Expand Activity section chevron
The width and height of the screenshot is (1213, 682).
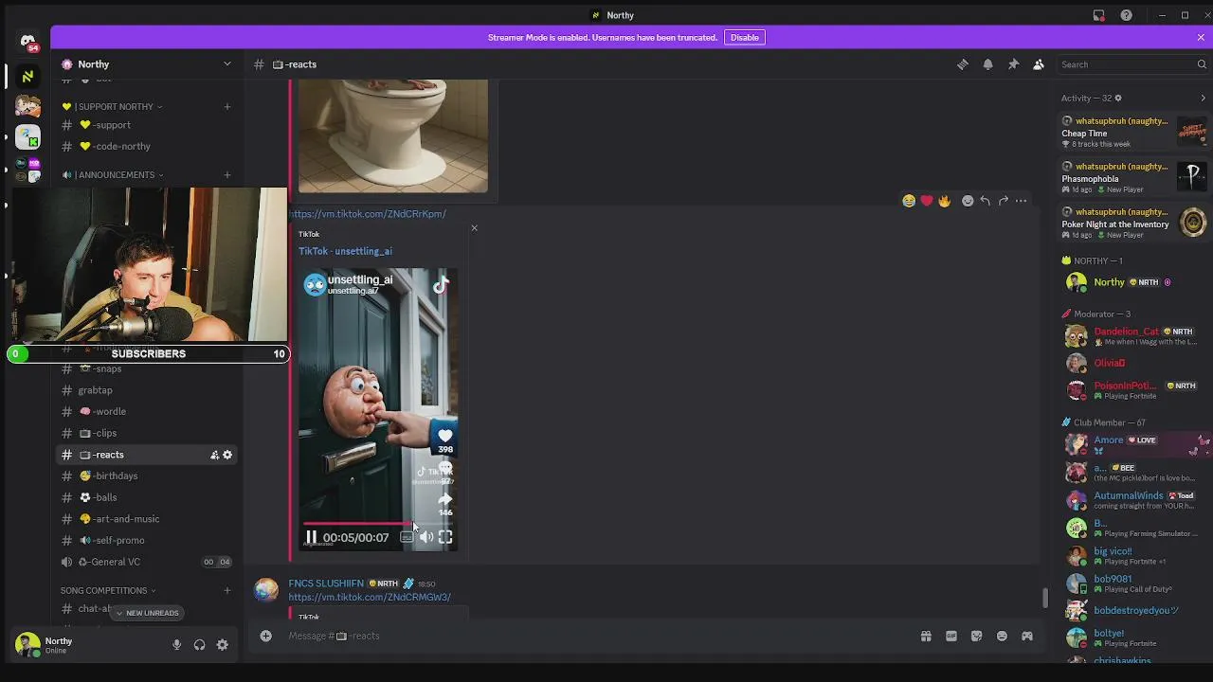1203,98
